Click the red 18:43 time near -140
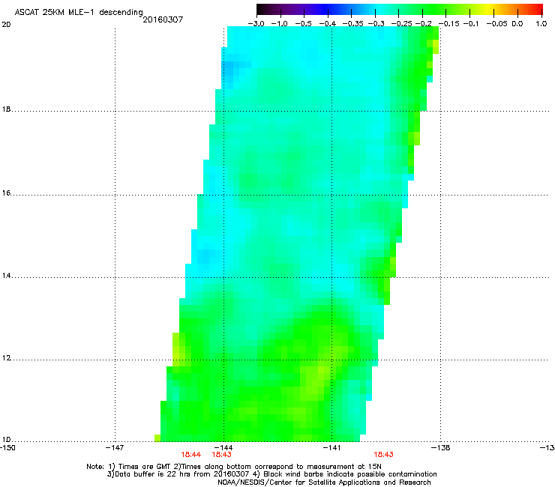Viewport: 555px width, 487px height. (x=384, y=455)
